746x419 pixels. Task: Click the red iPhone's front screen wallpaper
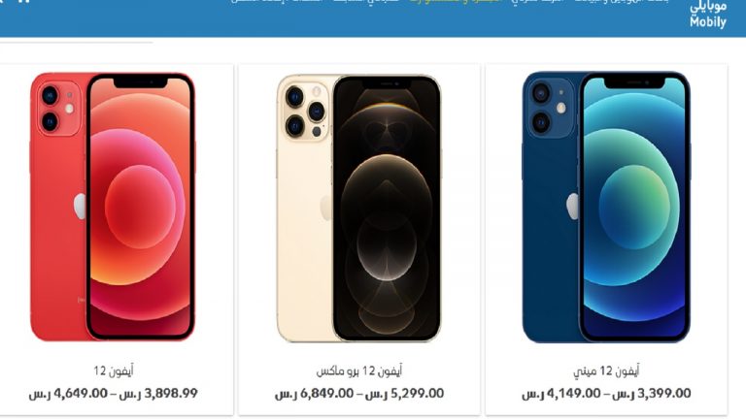tap(140, 207)
